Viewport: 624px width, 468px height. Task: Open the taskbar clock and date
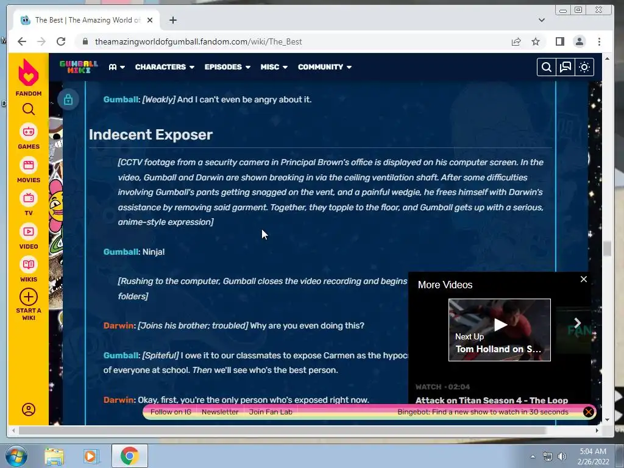pyautogui.click(x=593, y=456)
